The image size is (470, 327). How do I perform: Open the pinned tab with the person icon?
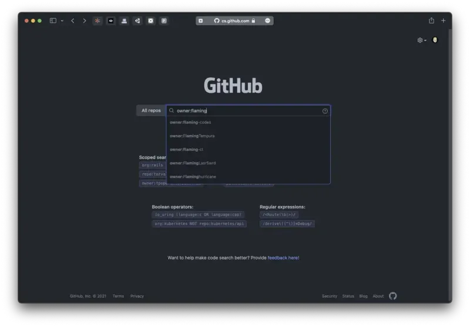pyautogui.click(x=124, y=21)
